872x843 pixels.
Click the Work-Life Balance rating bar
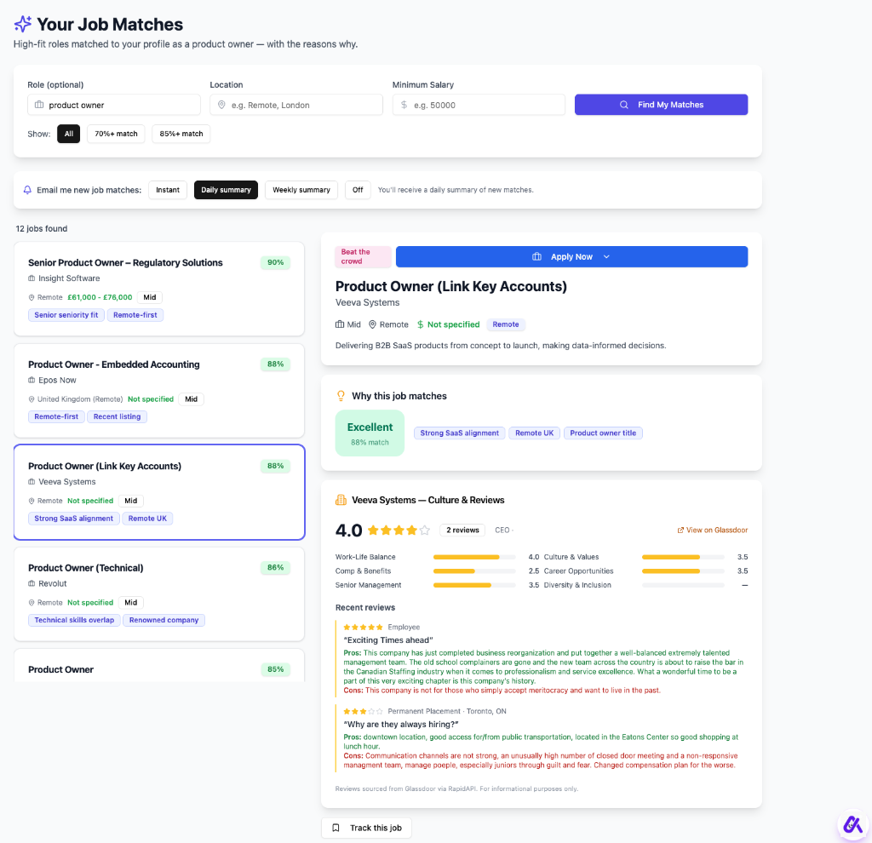pos(474,557)
